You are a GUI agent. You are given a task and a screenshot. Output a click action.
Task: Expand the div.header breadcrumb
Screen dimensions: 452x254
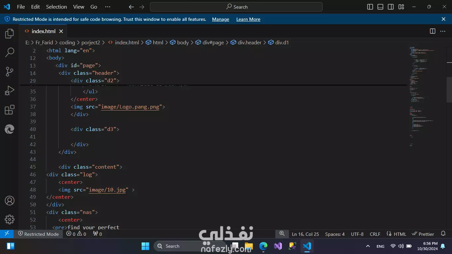(x=246, y=42)
